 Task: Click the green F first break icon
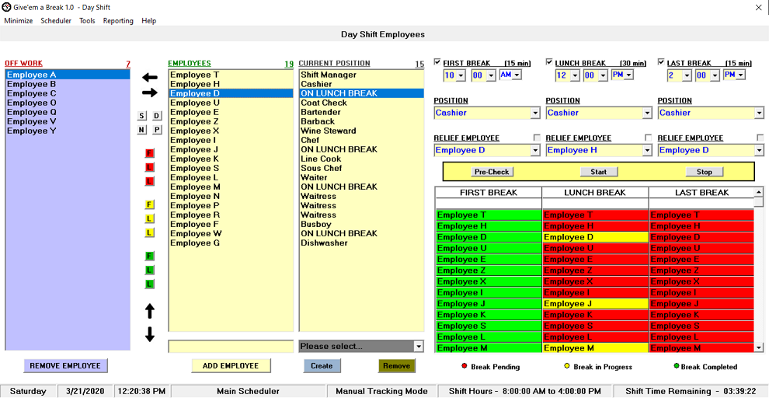[150, 256]
